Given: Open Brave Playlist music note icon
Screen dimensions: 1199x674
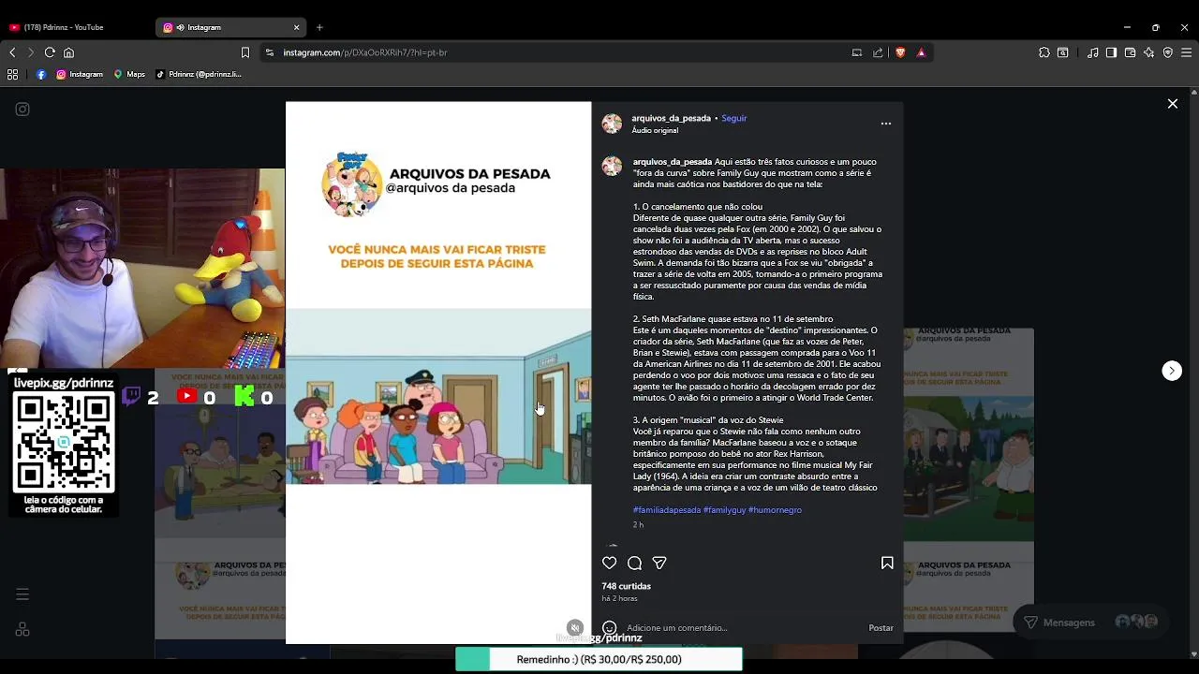Looking at the screenshot, I should click(x=1093, y=52).
